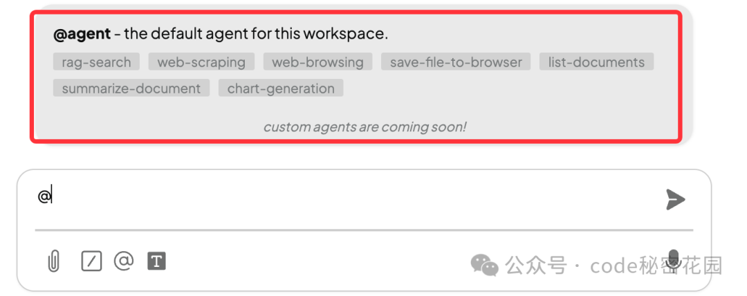Click the divider line below message input
The width and height of the screenshot is (747, 296).
[364, 230]
